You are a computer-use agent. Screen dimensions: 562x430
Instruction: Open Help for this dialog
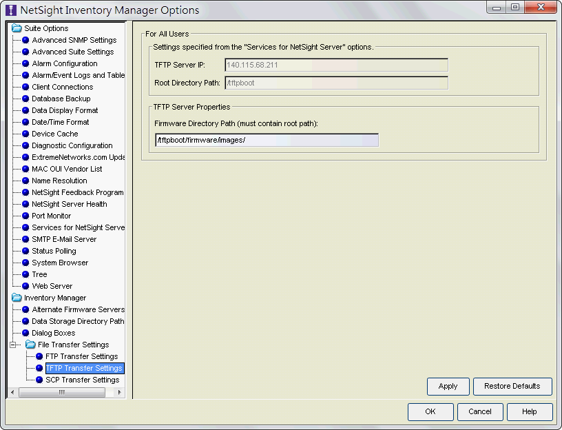pyautogui.click(x=530, y=411)
